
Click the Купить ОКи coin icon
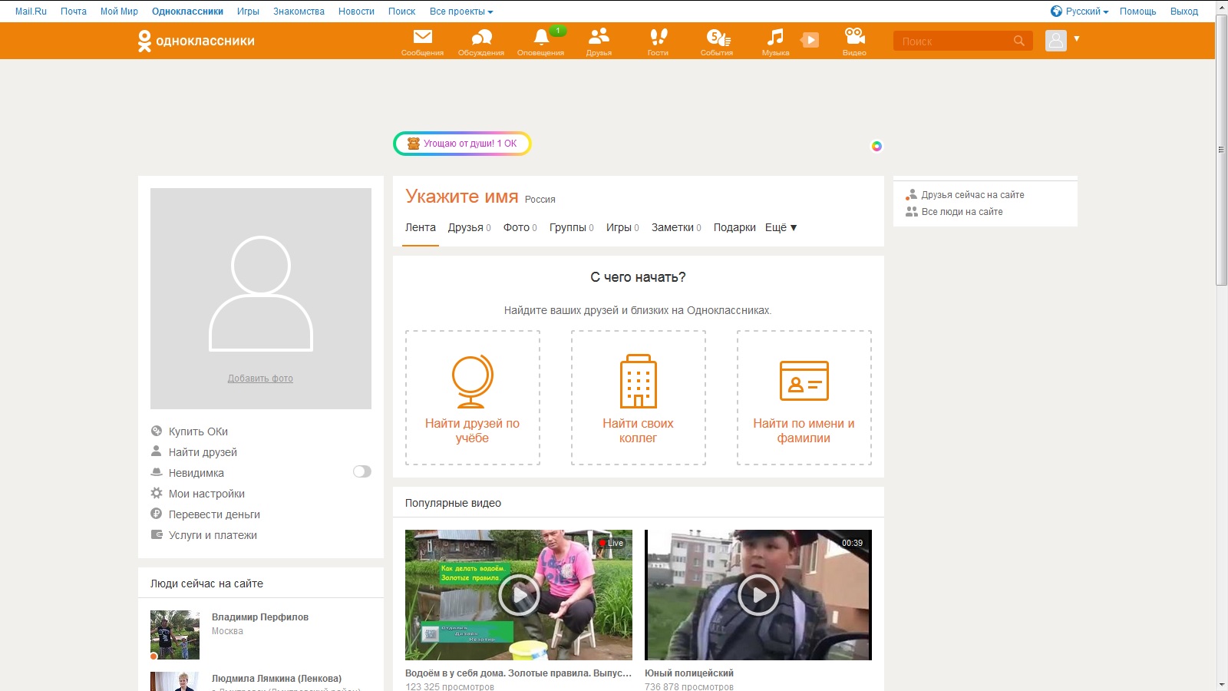click(157, 431)
